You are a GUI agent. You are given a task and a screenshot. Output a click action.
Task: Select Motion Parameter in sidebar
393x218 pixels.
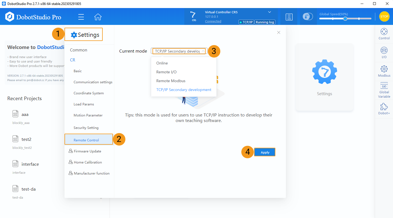[88, 115]
